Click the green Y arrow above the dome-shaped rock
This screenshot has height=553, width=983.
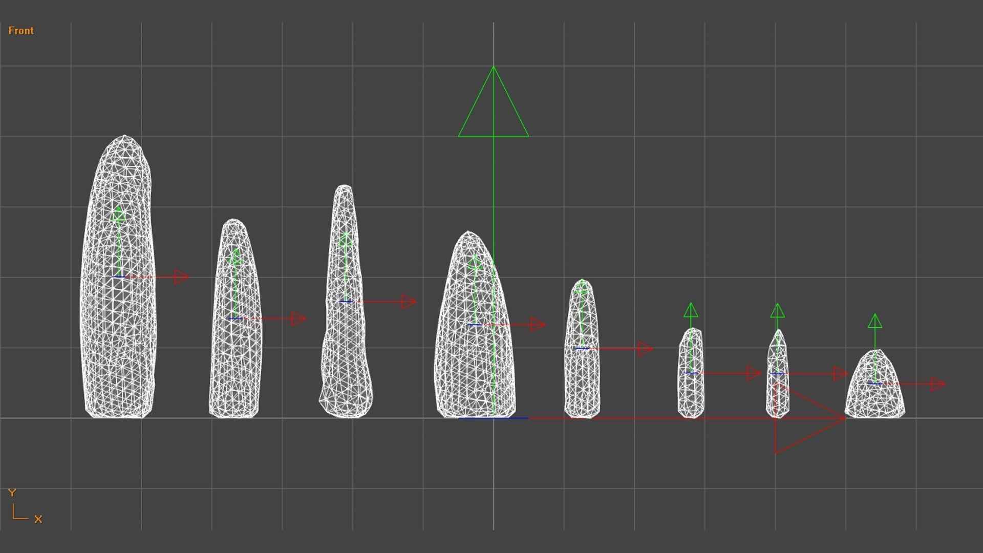pyautogui.click(x=875, y=321)
